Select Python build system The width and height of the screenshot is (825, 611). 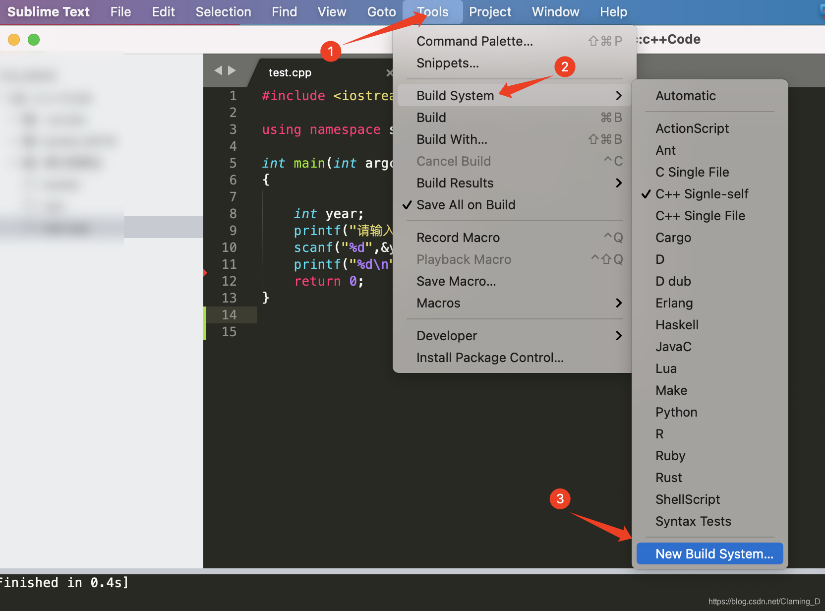pyautogui.click(x=709, y=412)
